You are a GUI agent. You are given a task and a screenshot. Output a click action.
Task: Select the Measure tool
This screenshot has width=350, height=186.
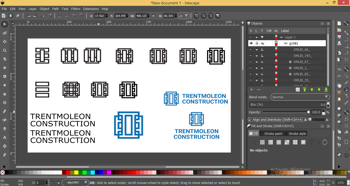pyautogui.click(x=4, y=59)
